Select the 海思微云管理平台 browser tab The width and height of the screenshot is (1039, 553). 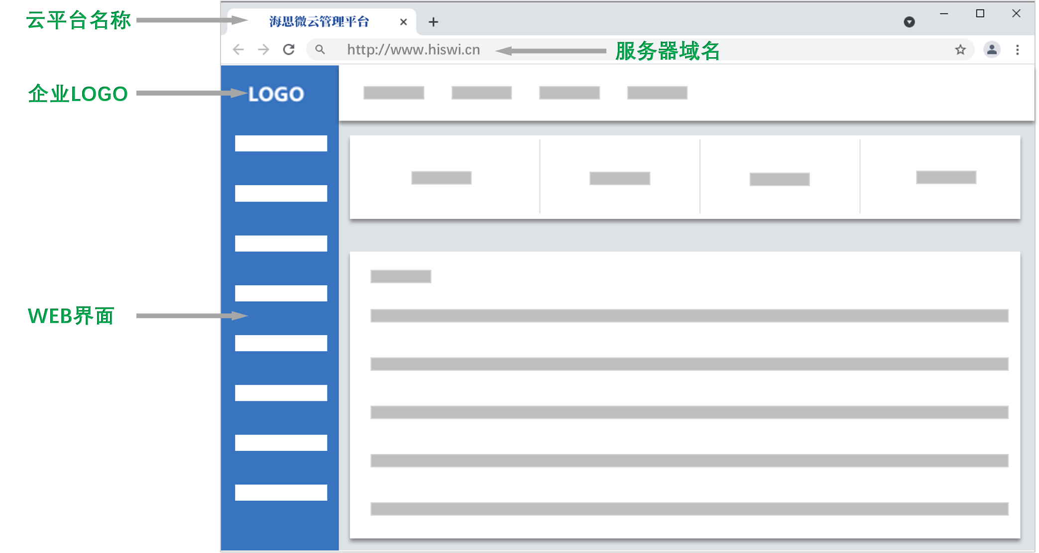[319, 22]
